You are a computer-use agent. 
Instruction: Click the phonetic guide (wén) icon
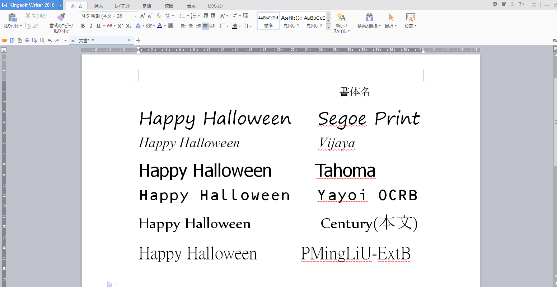click(x=168, y=16)
